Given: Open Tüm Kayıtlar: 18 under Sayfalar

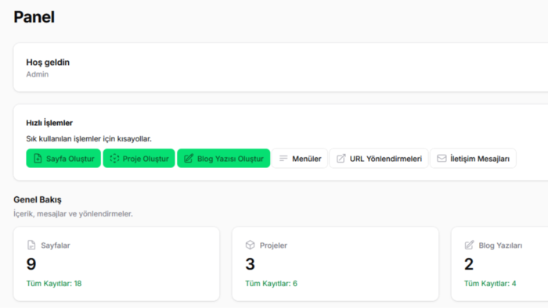Looking at the screenshot, I should pos(54,284).
